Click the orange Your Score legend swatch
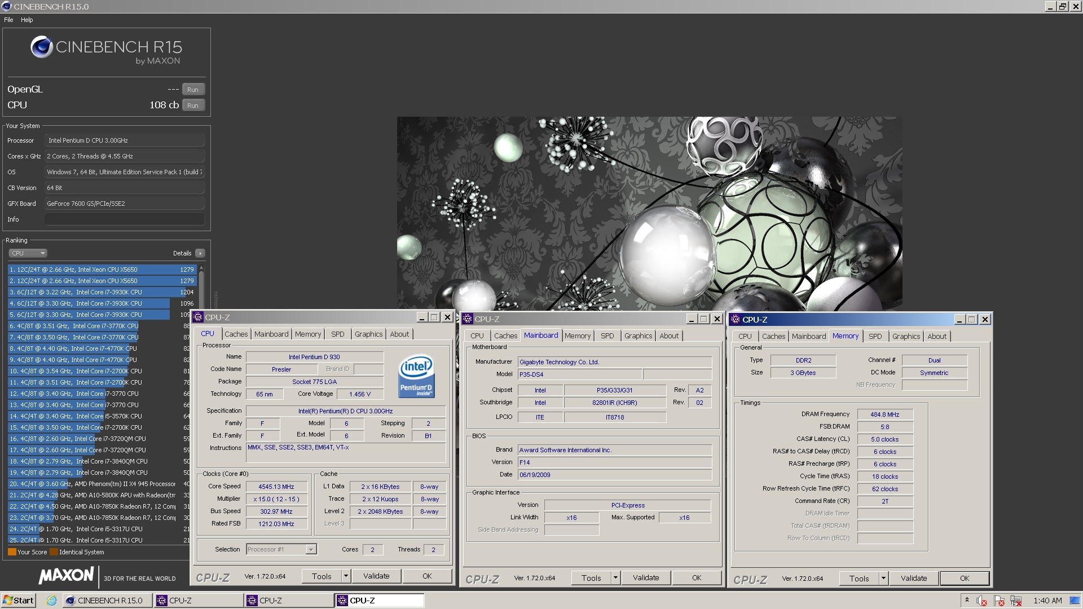This screenshot has width=1083, height=609. pos(12,552)
